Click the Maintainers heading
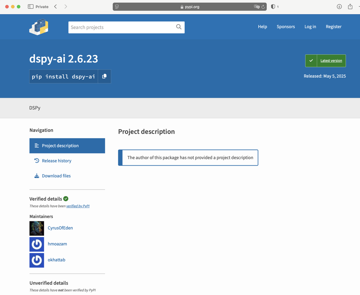The image size is (360, 295). [41, 216]
